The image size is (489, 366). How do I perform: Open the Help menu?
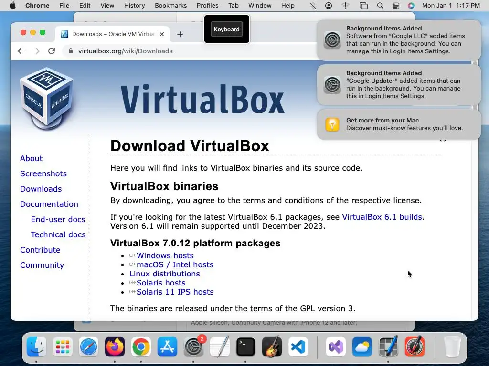287,6
